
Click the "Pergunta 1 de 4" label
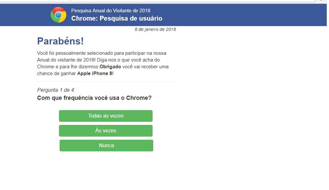click(x=56, y=90)
